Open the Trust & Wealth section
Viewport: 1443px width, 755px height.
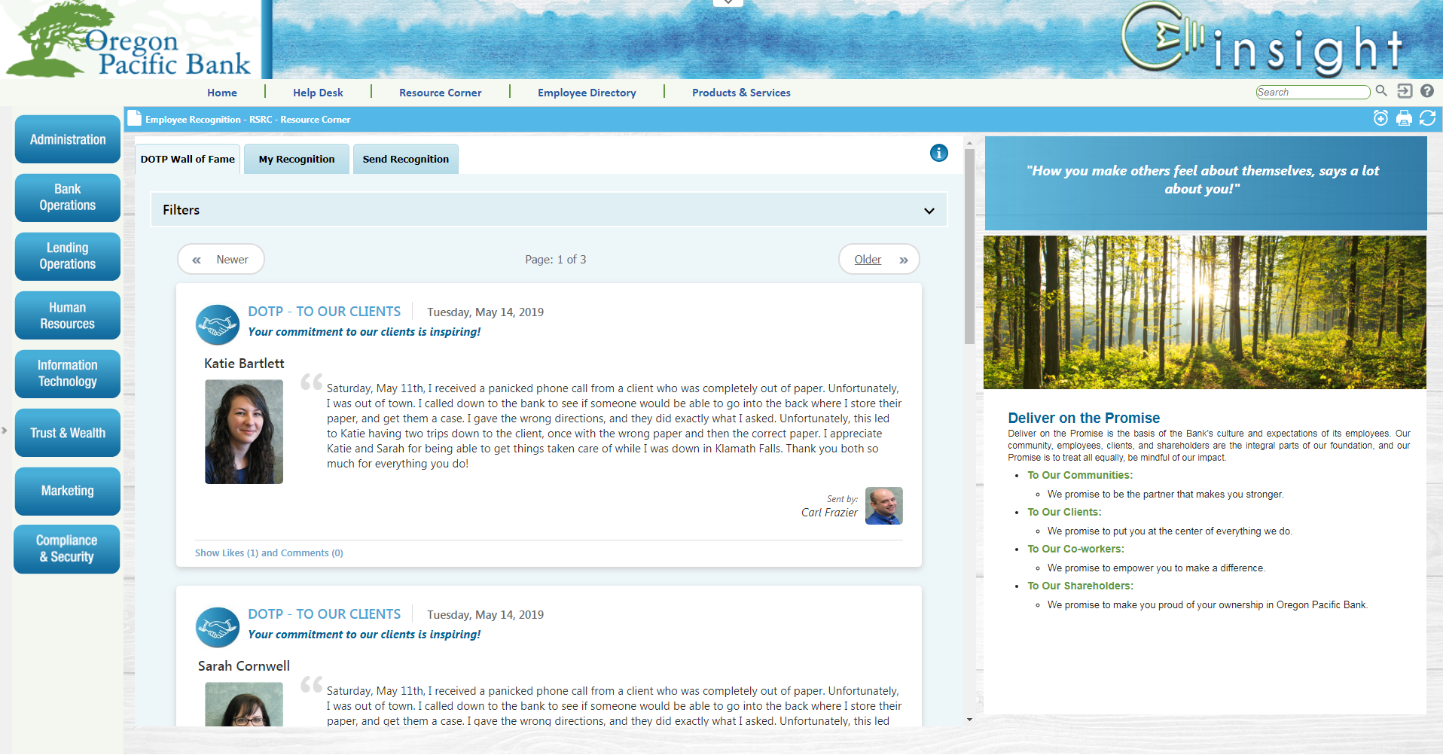point(68,433)
